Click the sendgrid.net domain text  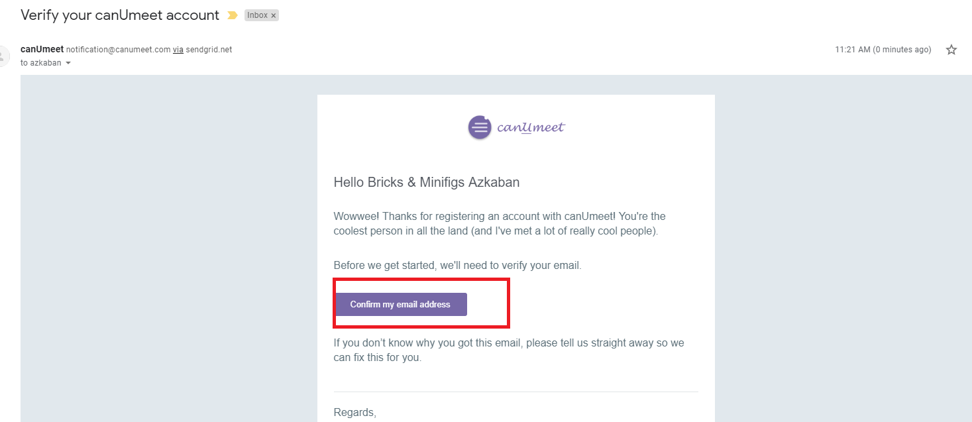pos(209,50)
